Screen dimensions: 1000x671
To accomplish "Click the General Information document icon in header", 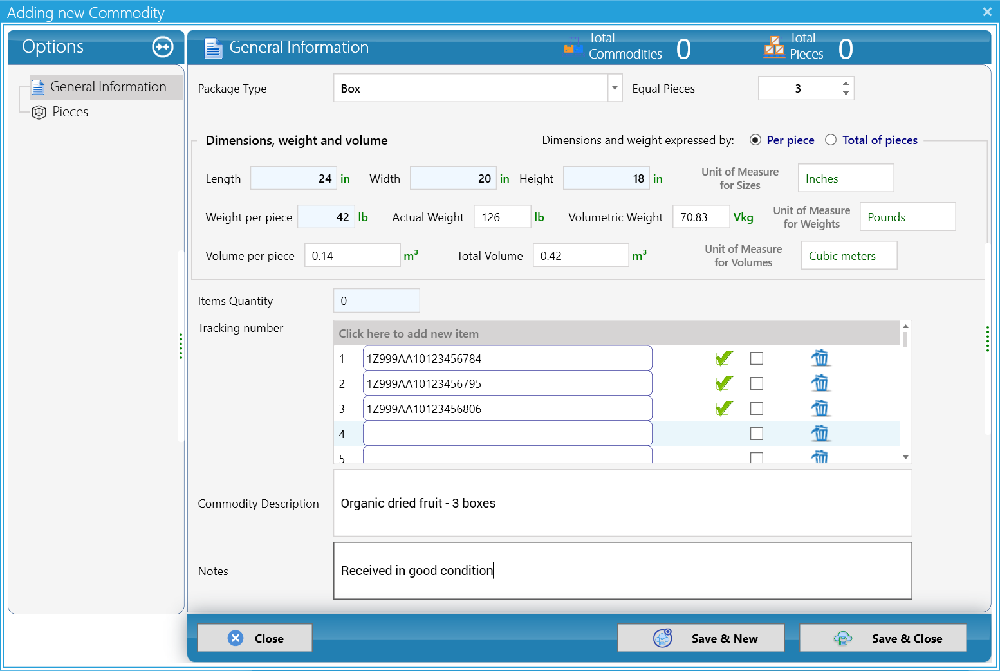I will (213, 48).
